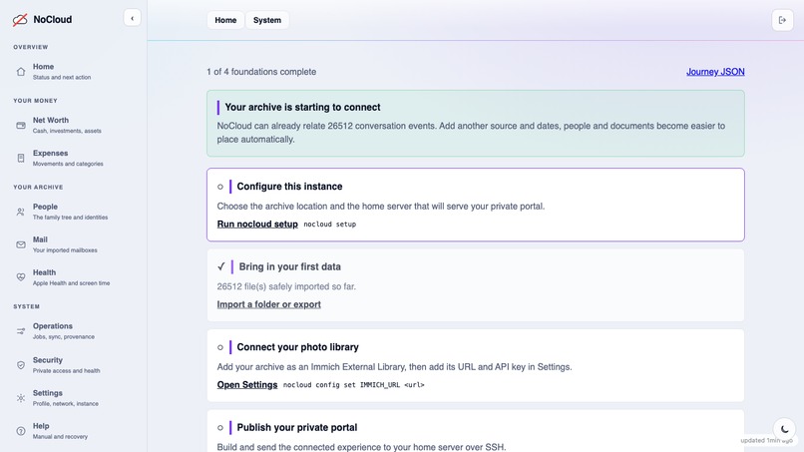Click the circle marker beside Configure this instance
This screenshot has width=804, height=452.
pyautogui.click(x=220, y=187)
